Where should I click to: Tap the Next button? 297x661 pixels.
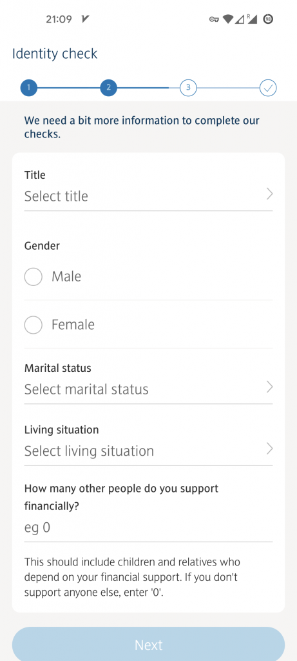148,645
